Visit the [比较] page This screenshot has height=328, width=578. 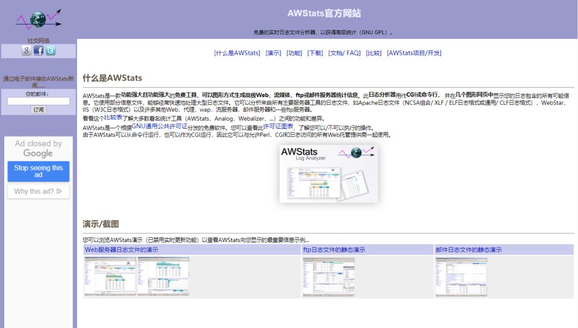[373, 53]
